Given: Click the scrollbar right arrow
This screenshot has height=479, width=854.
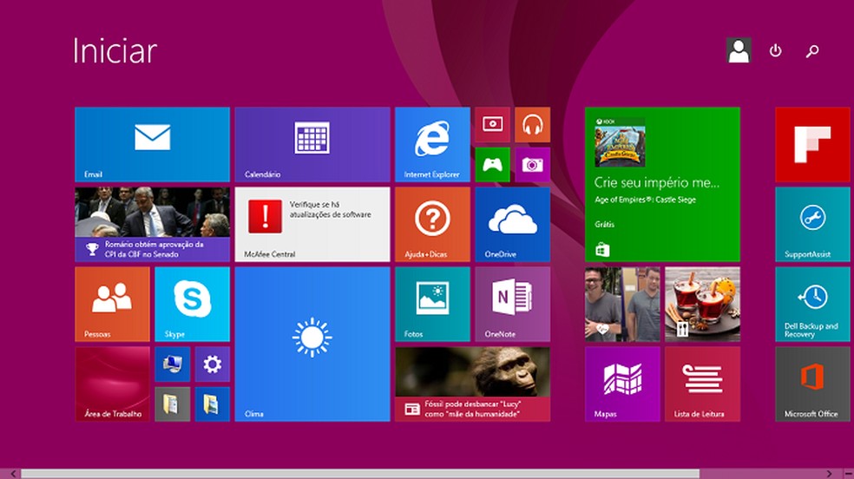Looking at the screenshot, I should (x=829, y=474).
